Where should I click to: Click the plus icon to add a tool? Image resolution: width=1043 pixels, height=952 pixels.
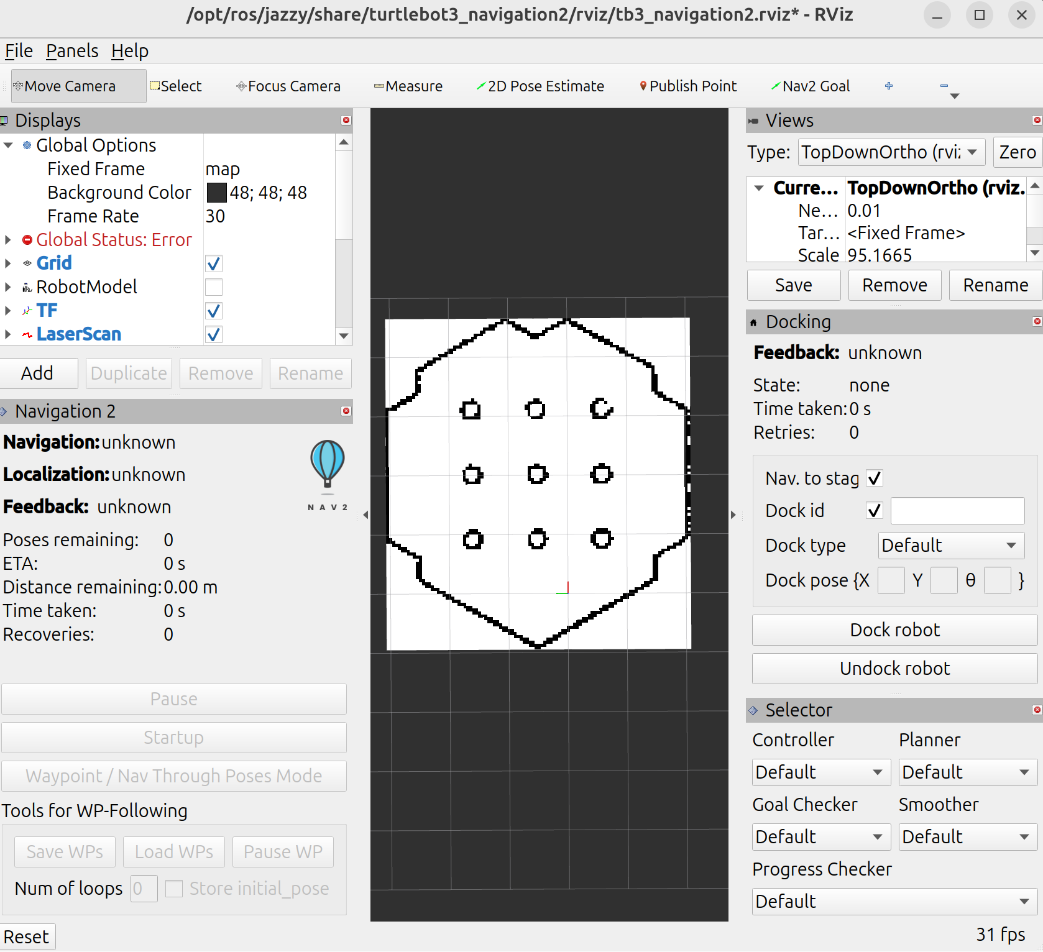[x=889, y=86]
